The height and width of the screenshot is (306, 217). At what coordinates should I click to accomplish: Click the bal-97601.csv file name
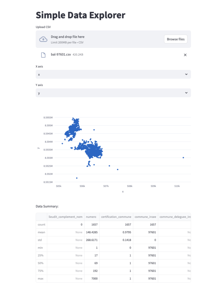coord(61,54)
